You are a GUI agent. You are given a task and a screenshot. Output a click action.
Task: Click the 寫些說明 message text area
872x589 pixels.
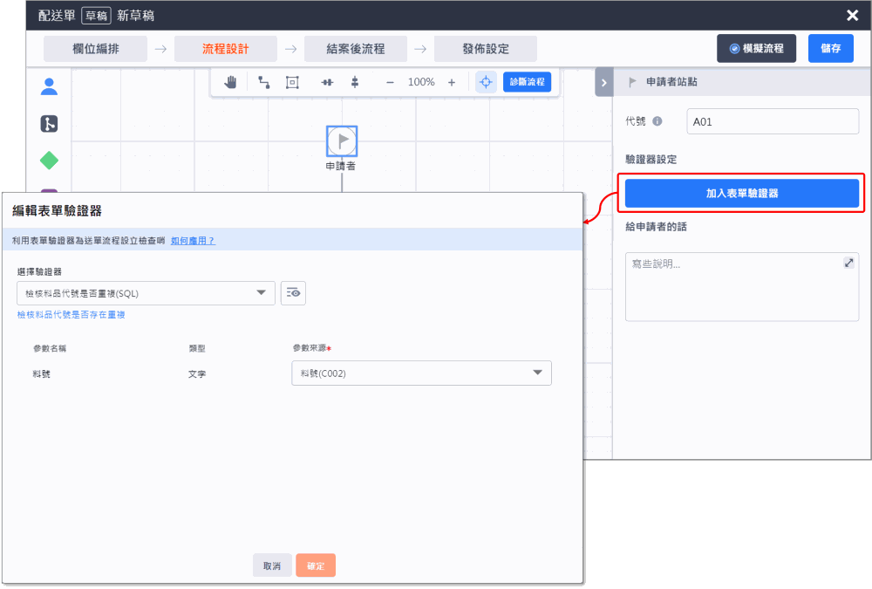point(741,288)
